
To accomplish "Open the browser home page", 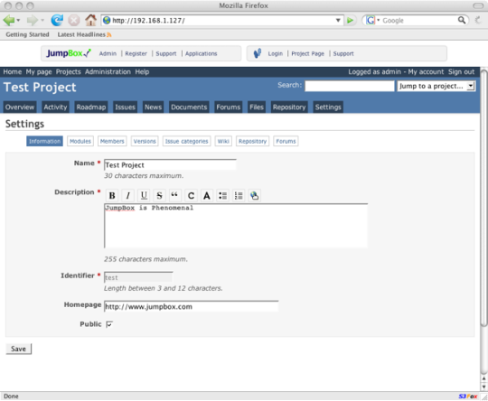I will (91, 20).
